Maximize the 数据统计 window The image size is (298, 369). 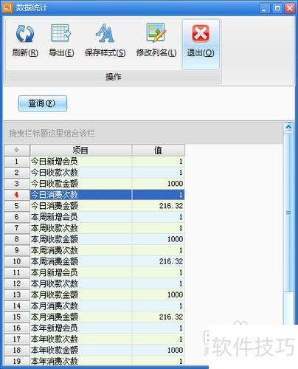tap(277, 9)
